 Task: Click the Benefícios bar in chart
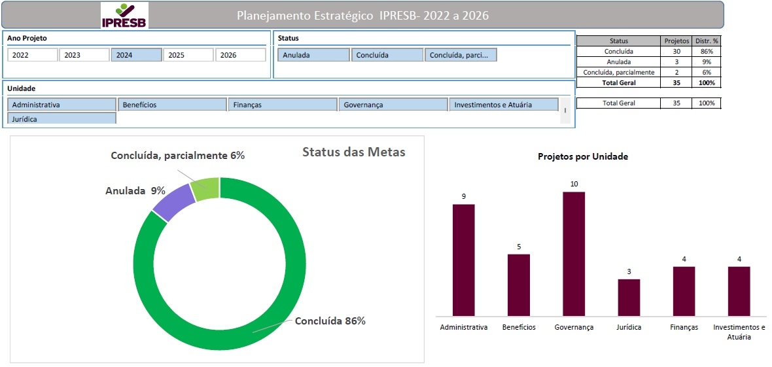click(x=519, y=285)
